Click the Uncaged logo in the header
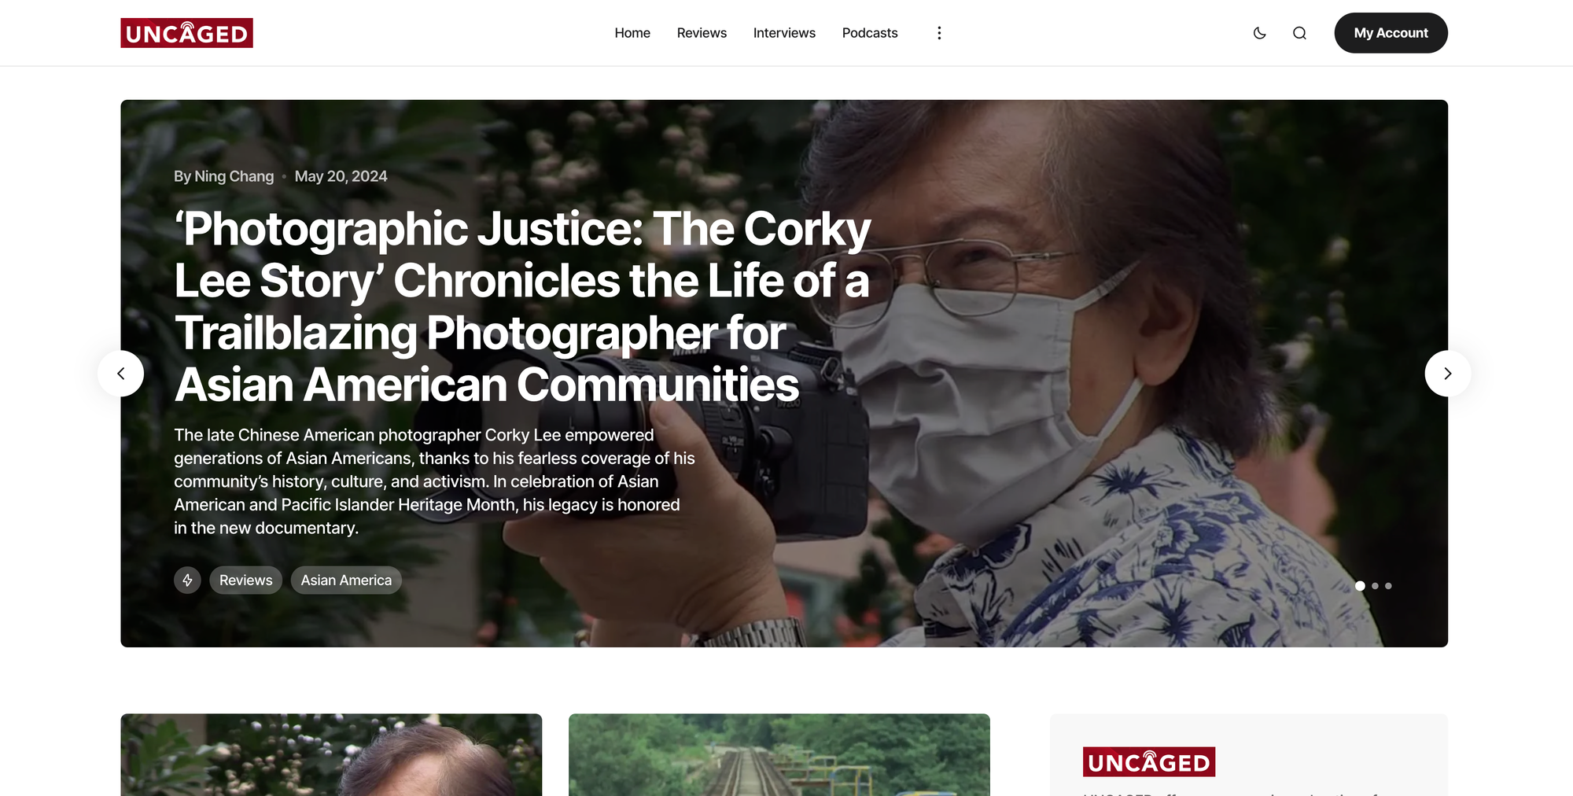The width and height of the screenshot is (1573, 796). point(186,33)
